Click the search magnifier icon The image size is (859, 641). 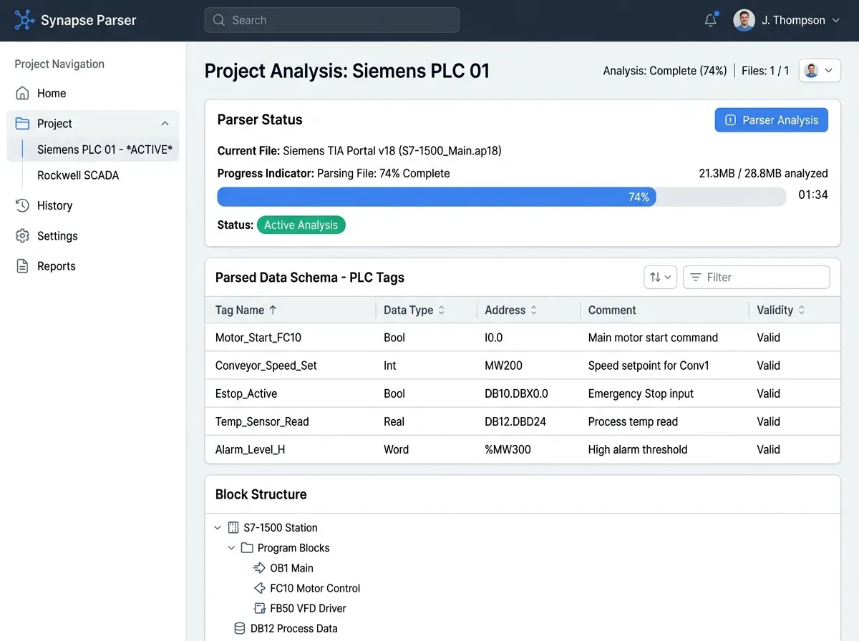pyautogui.click(x=219, y=20)
